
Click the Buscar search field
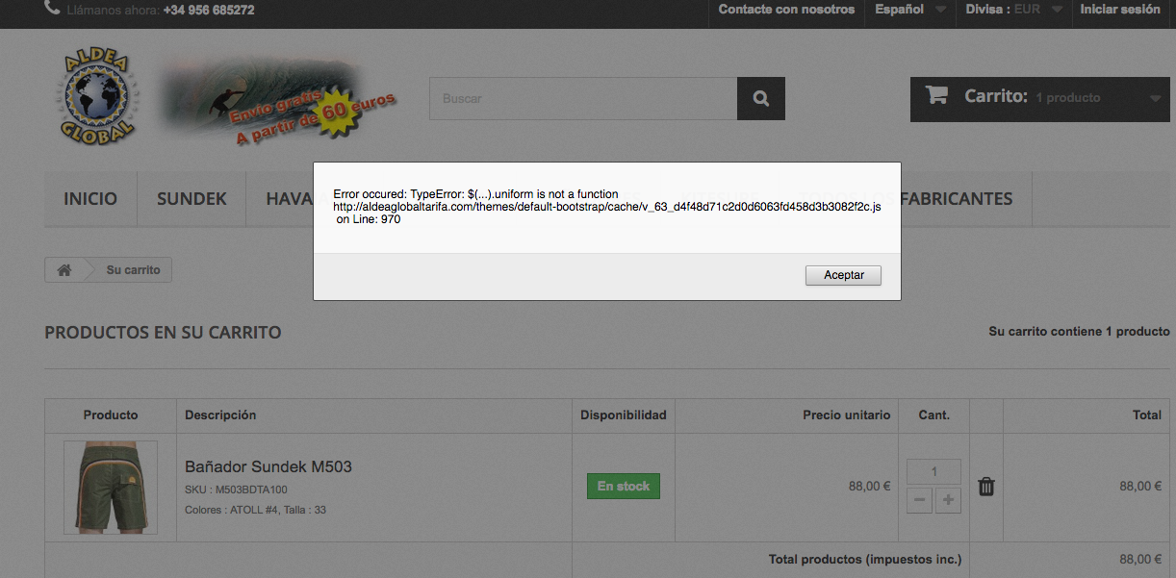coord(583,98)
